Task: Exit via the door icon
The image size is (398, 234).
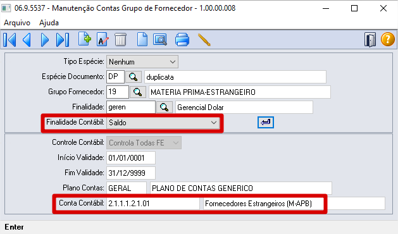Action: [370, 40]
